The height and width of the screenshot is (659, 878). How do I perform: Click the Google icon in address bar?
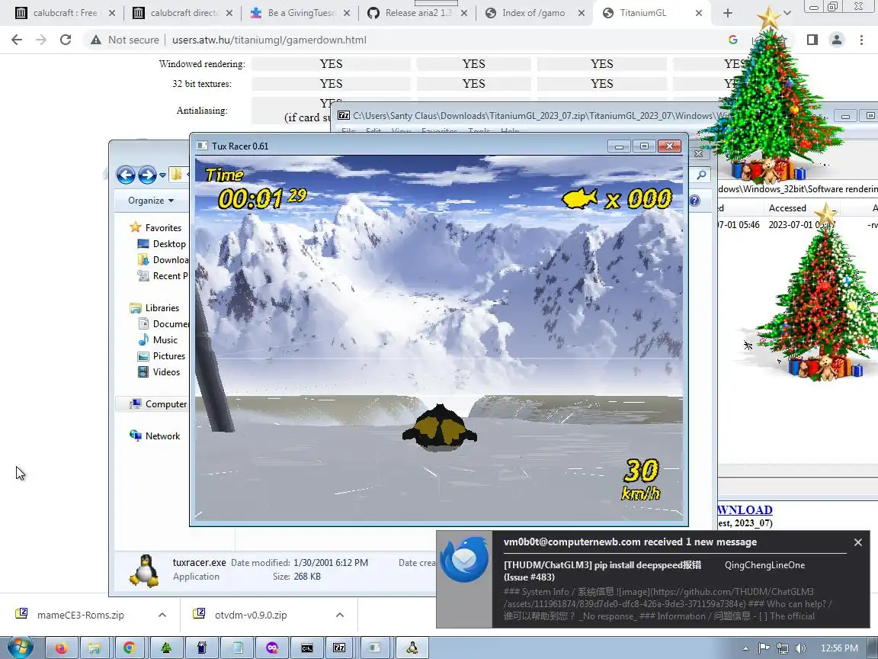pyautogui.click(x=733, y=40)
